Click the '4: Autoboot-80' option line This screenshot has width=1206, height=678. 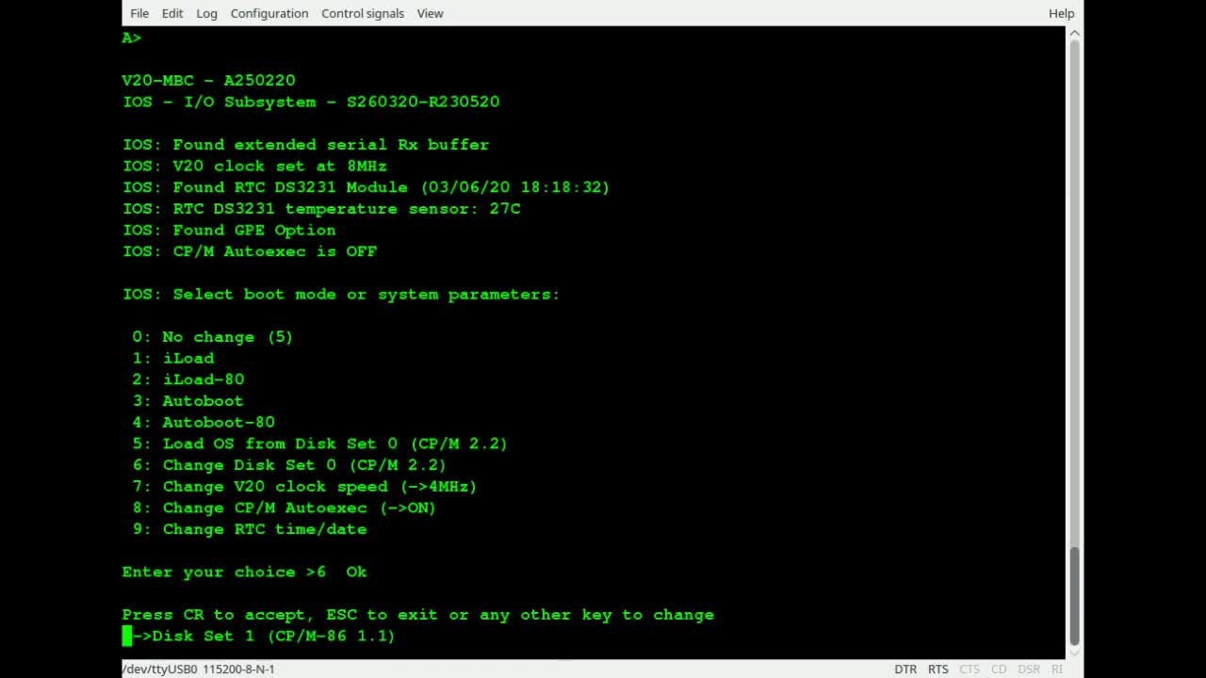pyautogui.click(x=204, y=423)
